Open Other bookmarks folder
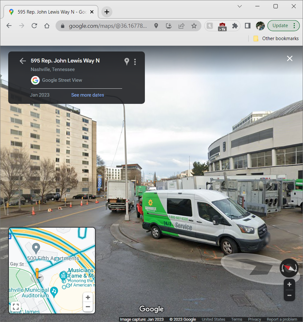The width and height of the screenshot is (303, 322). pos(276,39)
